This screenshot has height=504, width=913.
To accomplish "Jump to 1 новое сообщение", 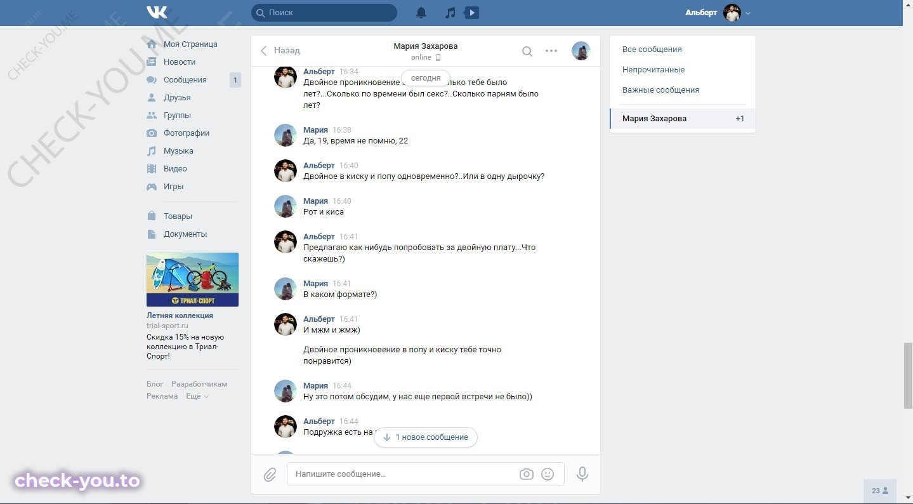I will [x=426, y=437].
